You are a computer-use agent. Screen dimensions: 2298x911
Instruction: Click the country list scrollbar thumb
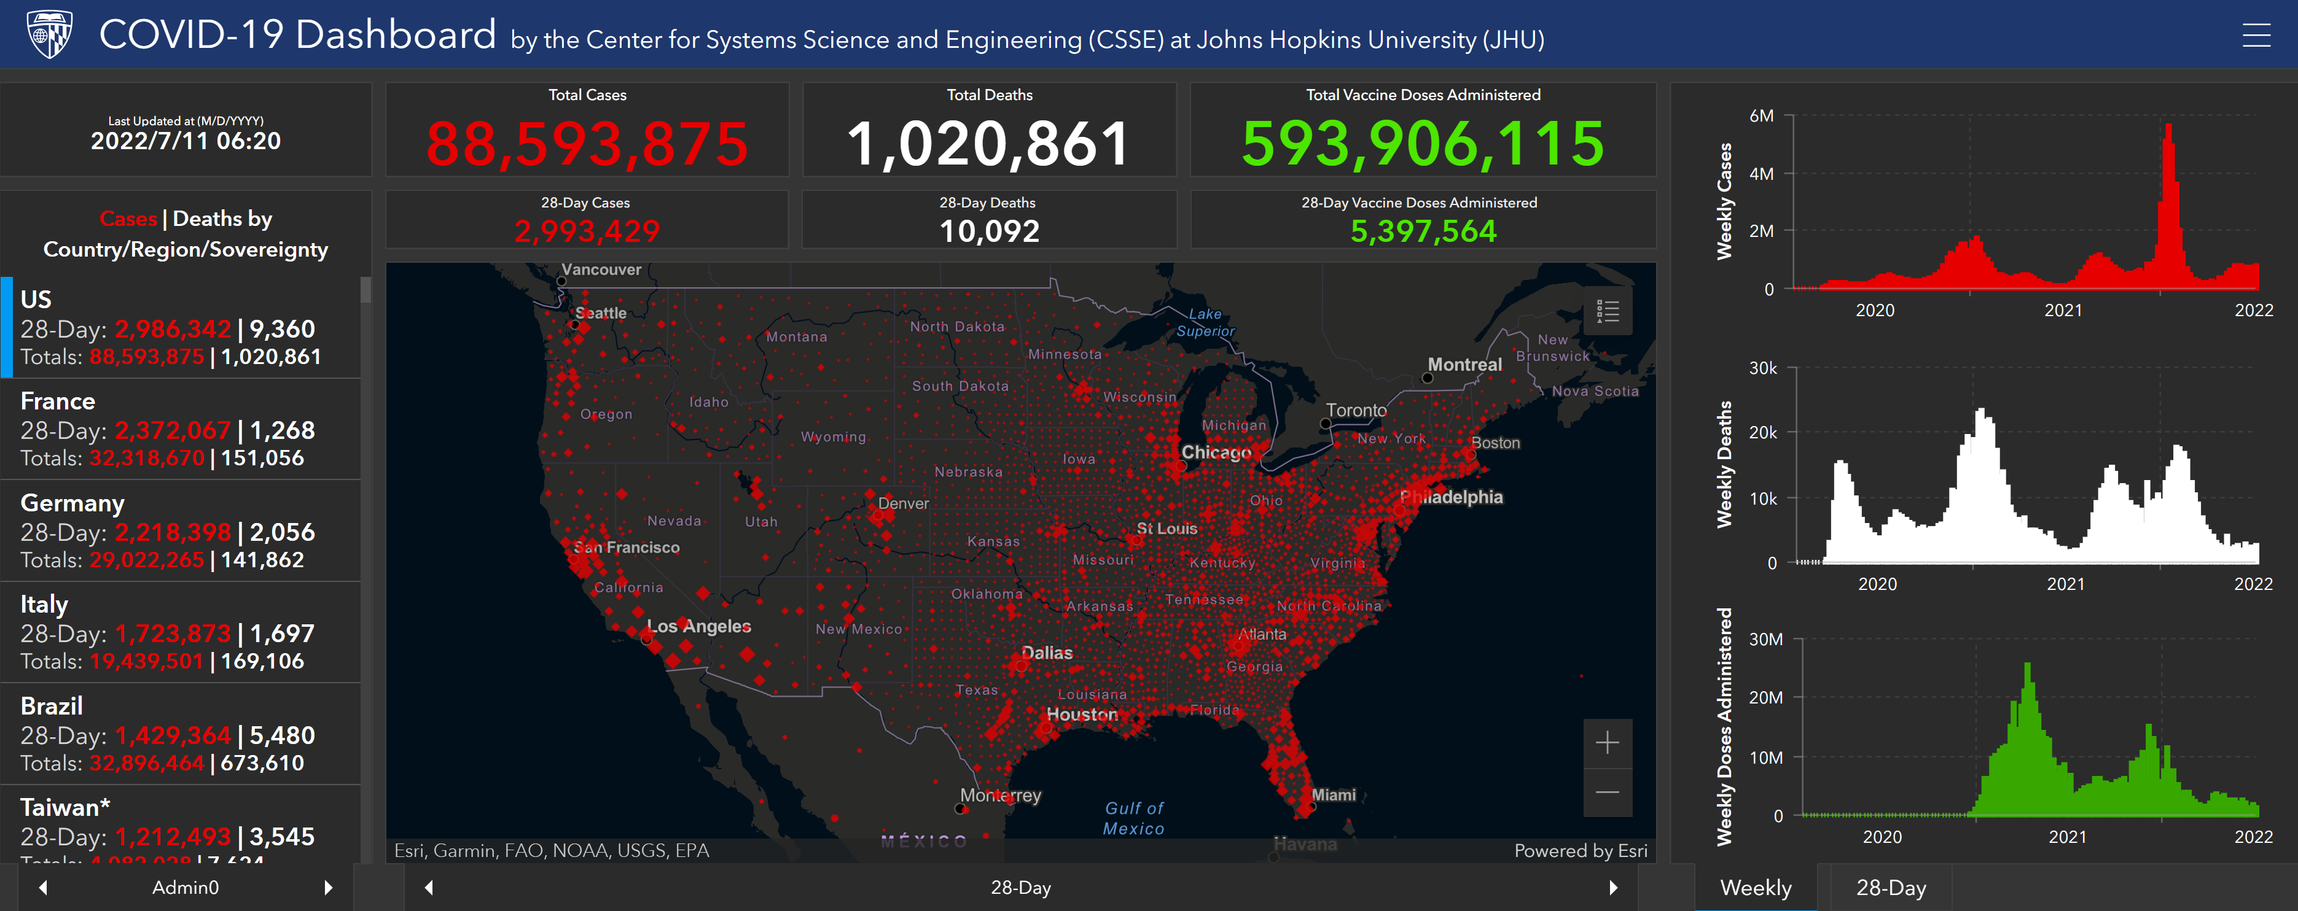pyautogui.click(x=365, y=290)
